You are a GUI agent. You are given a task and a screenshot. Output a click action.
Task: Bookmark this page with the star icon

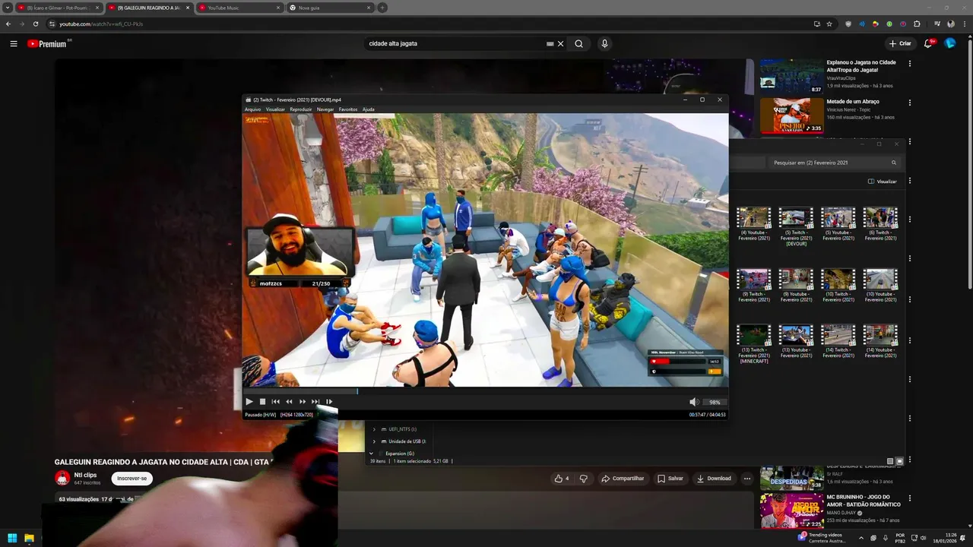tap(829, 24)
